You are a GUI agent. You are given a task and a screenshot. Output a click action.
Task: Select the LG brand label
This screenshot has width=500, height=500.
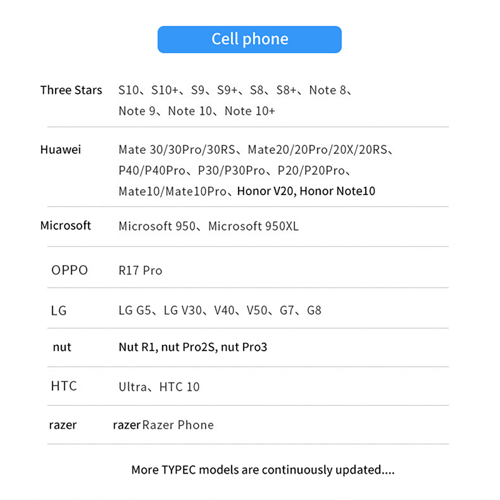point(59,311)
